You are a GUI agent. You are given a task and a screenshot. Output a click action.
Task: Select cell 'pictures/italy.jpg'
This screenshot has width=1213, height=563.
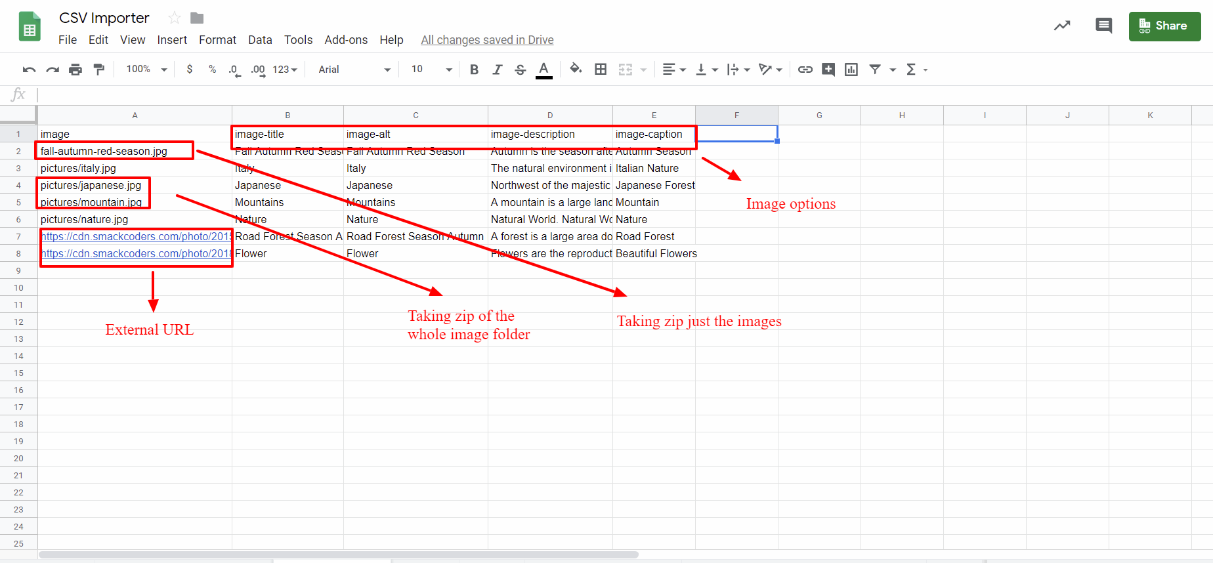[135, 168]
